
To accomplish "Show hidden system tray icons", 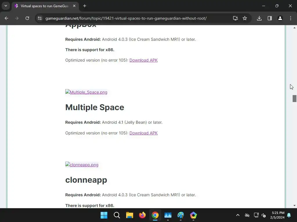I will coord(238,215).
